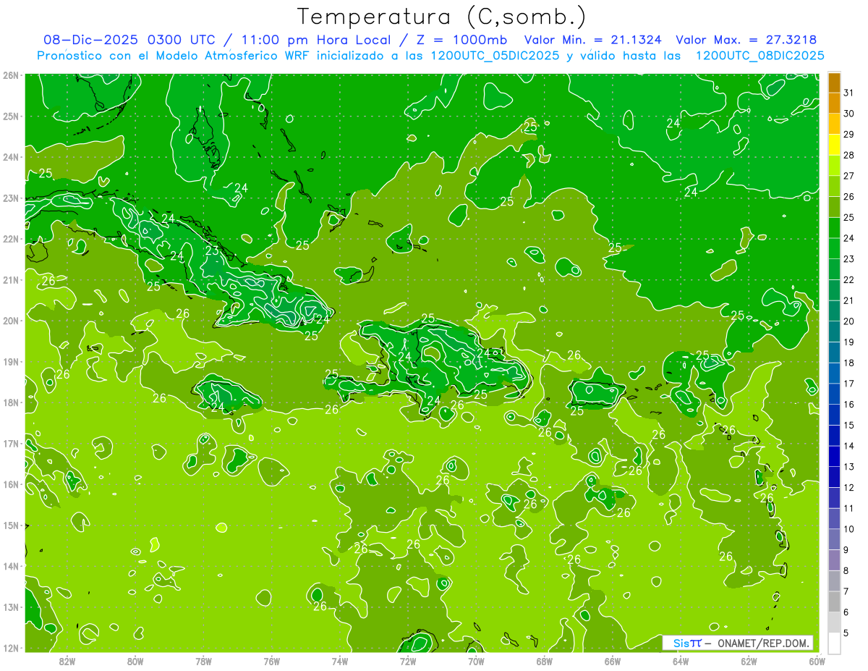
Task: Click latitude axis label "25N"
Action: click(x=11, y=116)
